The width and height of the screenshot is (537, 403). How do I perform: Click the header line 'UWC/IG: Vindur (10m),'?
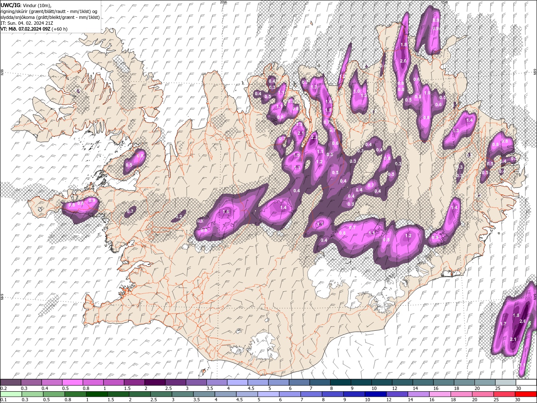(x=26, y=5)
